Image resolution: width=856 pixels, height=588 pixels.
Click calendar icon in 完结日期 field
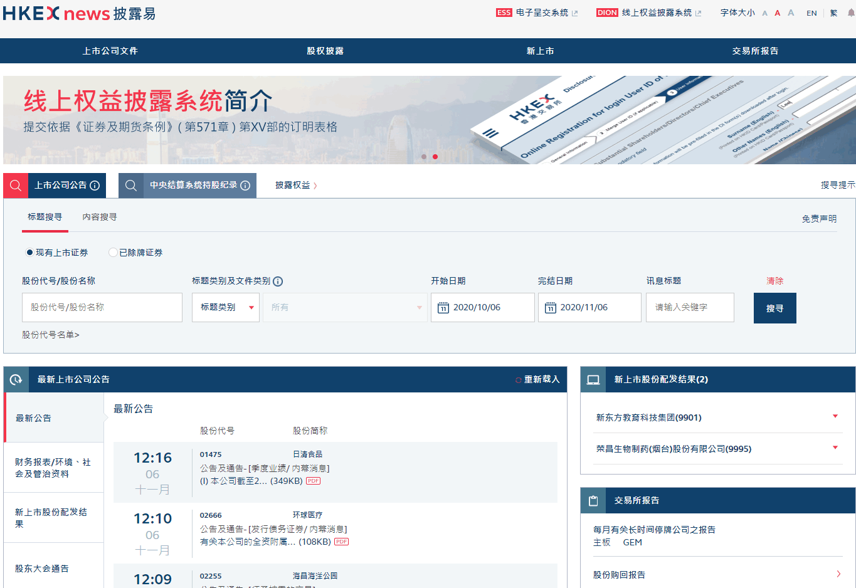point(550,308)
